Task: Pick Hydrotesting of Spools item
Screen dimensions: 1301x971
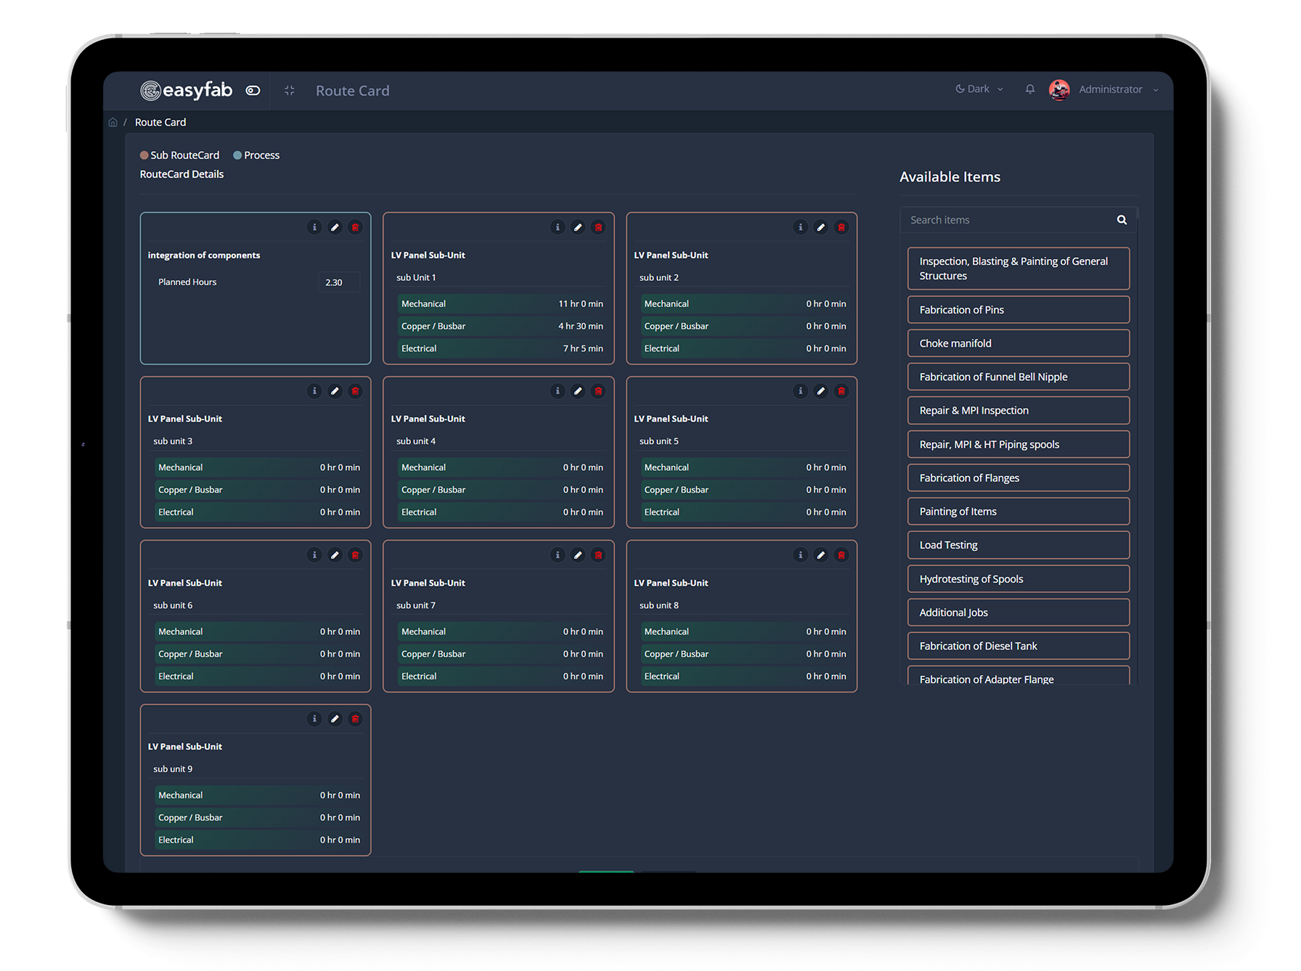Action: [x=1019, y=579]
